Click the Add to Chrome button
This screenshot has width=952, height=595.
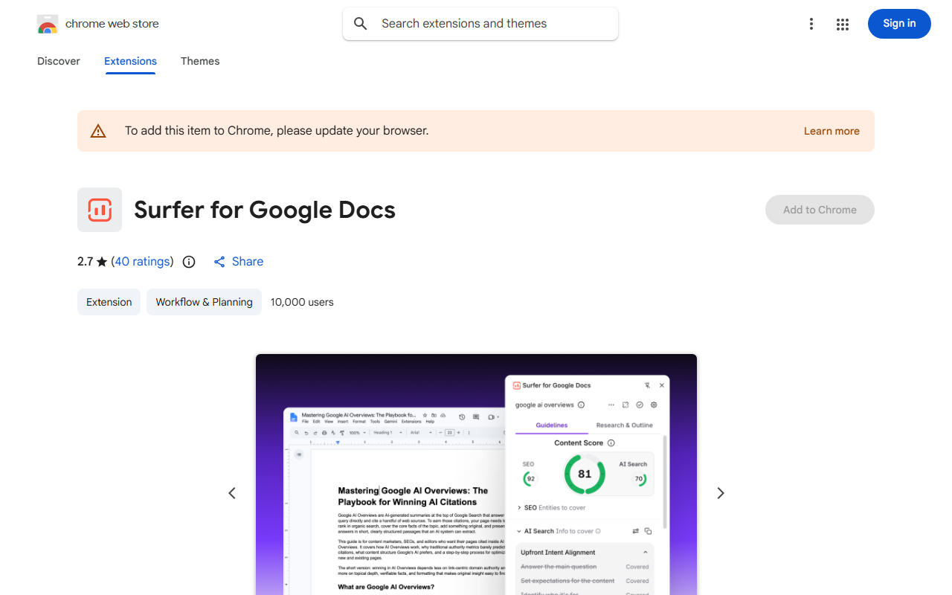click(x=820, y=210)
